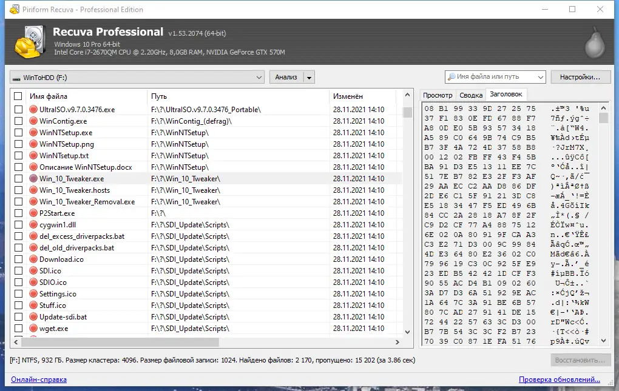Focus the Имя файла или путь search field
The width and height of the screenshot is (619, 391).
(x=495, y=77)
